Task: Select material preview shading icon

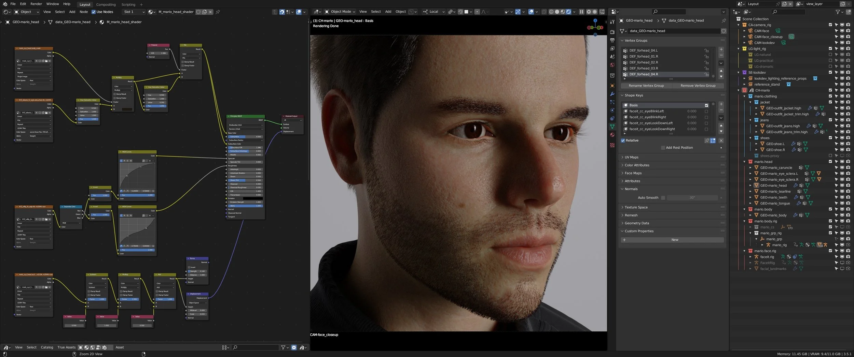Action: tap(563, 12)
